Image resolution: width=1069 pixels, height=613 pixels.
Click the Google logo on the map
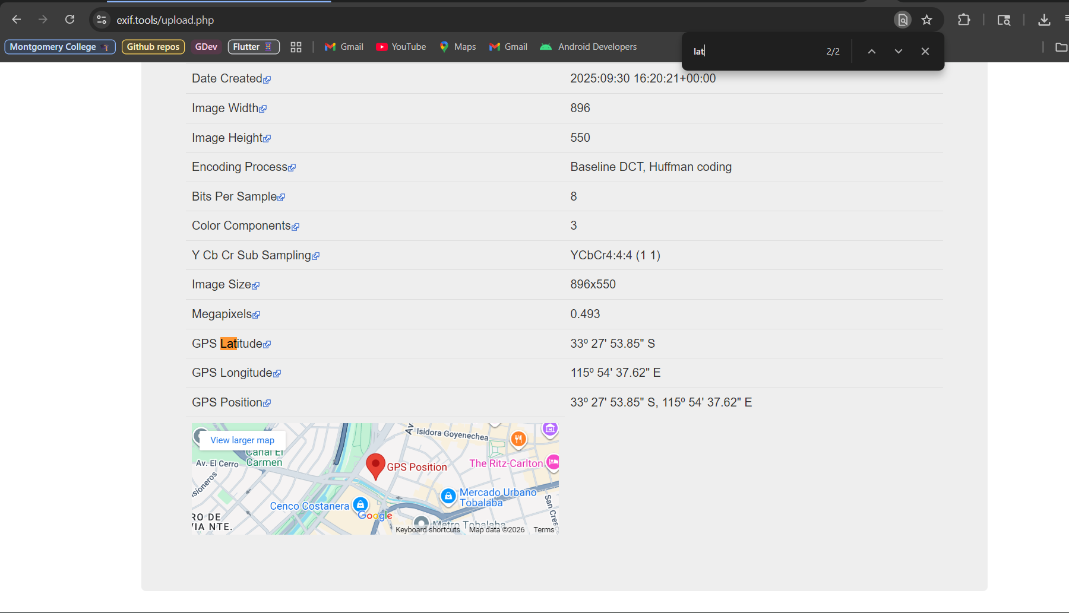click(375, 516)
